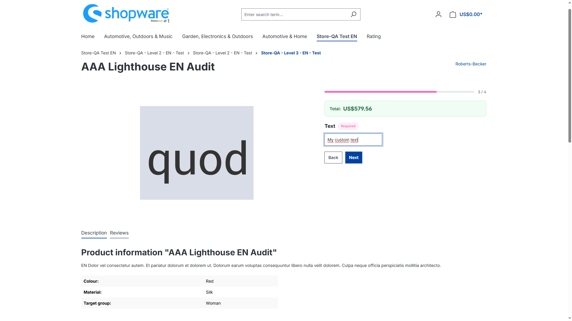Click the first breadcrumb chevron separator
The image size is (572, 321).
click(x=120, y=53)
